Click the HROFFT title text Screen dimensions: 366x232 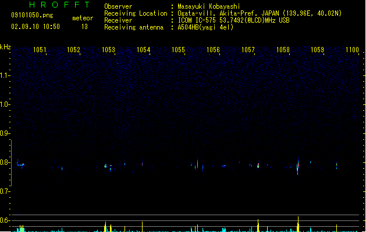pos(59,5)
